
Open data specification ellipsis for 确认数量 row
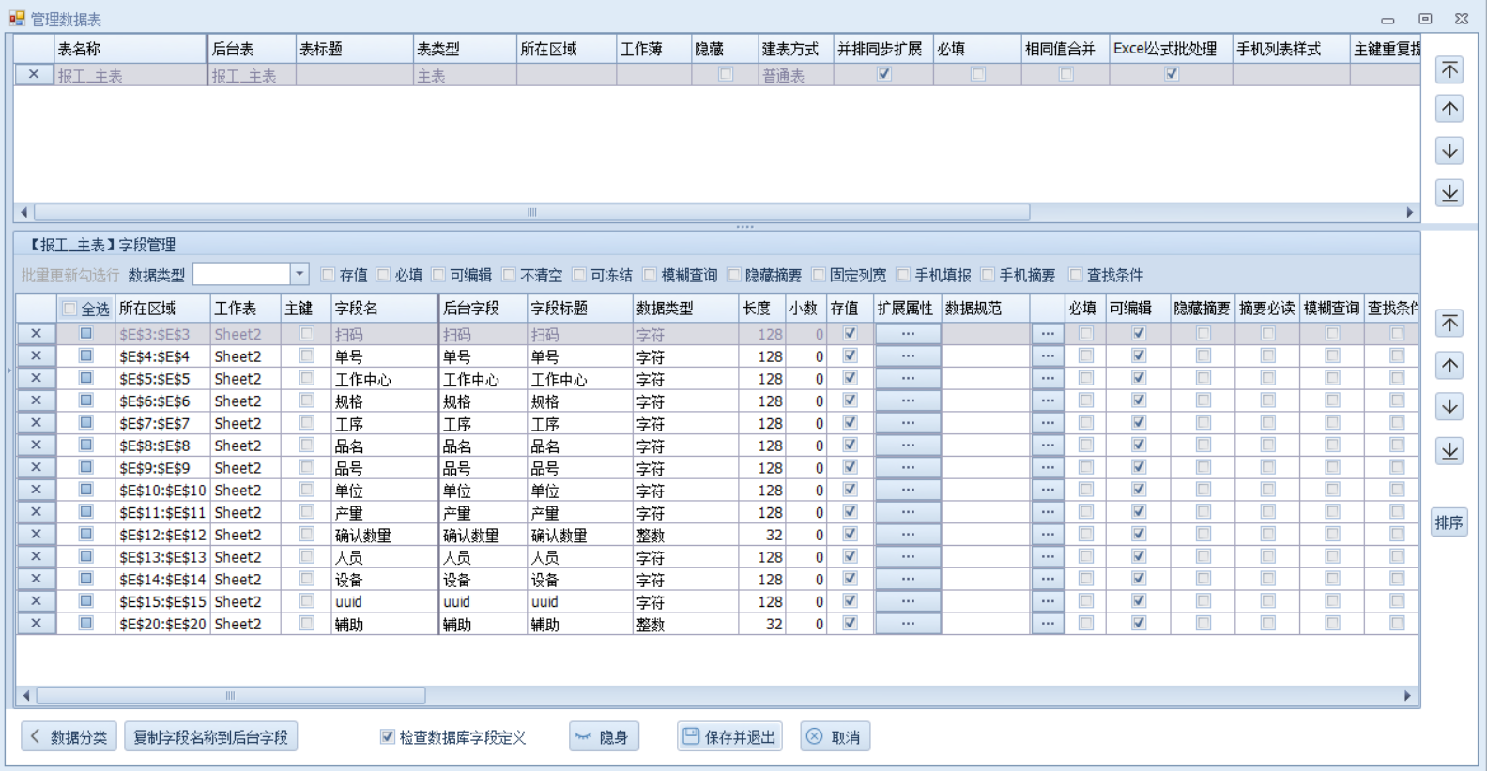pyautogui.click(x=1047, y=535)
